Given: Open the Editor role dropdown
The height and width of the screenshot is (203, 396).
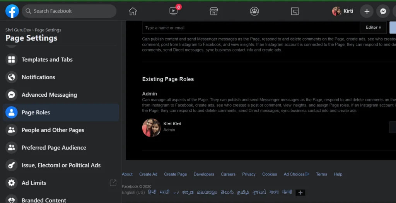Looking at the screenshot, I should [373, 27].
